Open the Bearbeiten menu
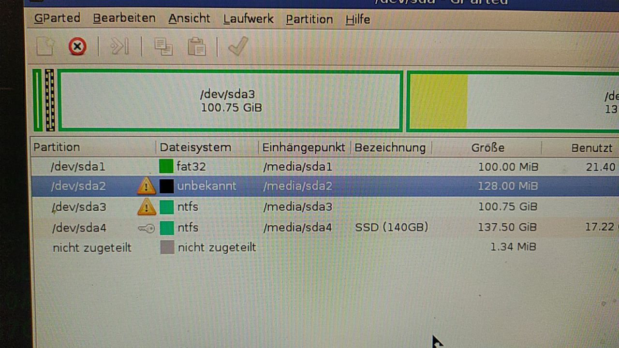The width and height of the screenshot is (619, 348). tap(124, 19)
